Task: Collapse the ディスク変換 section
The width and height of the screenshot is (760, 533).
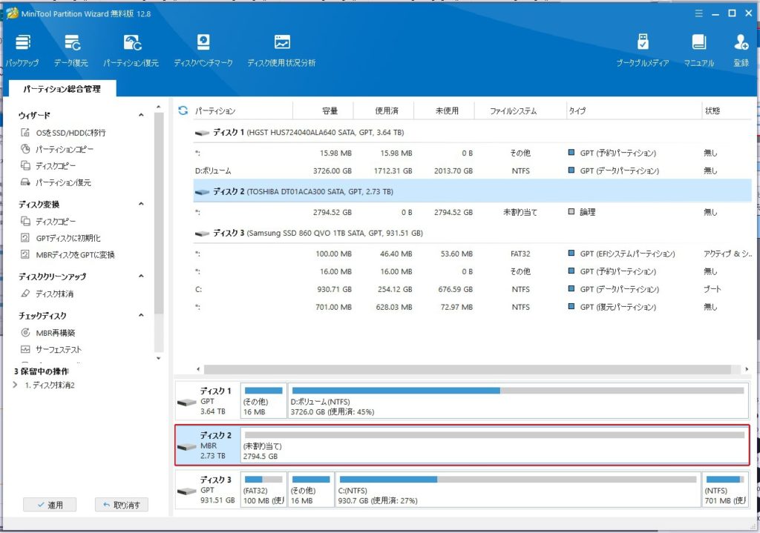Action: [x=141, y=205]
